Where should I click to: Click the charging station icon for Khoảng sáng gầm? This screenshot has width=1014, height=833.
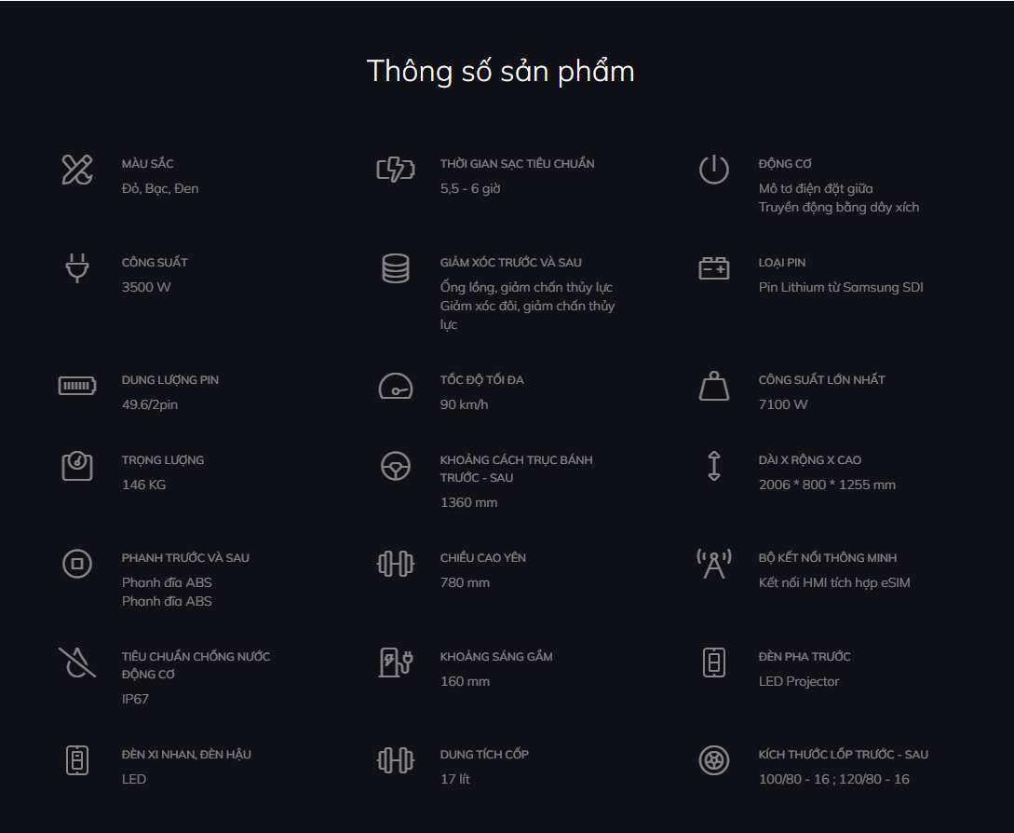pyautogui.click(x=396, y=662)
